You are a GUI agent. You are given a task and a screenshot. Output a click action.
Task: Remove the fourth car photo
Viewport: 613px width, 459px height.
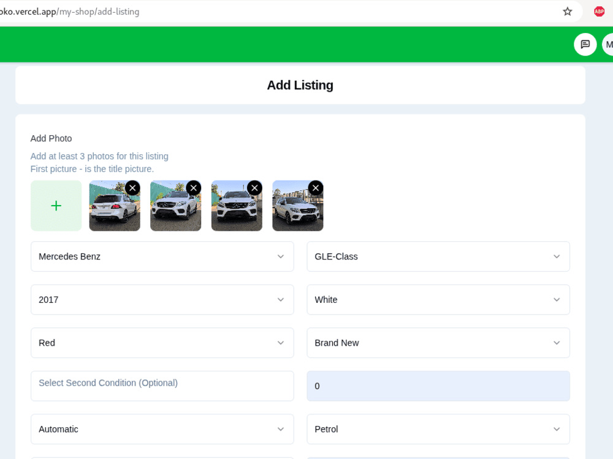coord(316,188)
